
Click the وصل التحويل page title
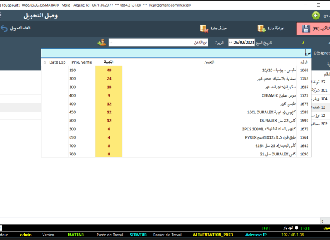(x=40, y=16)
